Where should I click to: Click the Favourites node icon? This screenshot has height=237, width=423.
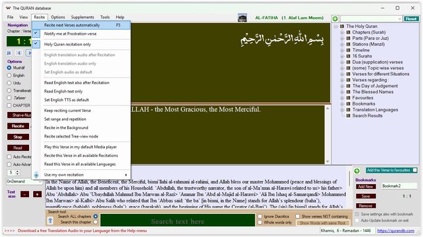348,98
